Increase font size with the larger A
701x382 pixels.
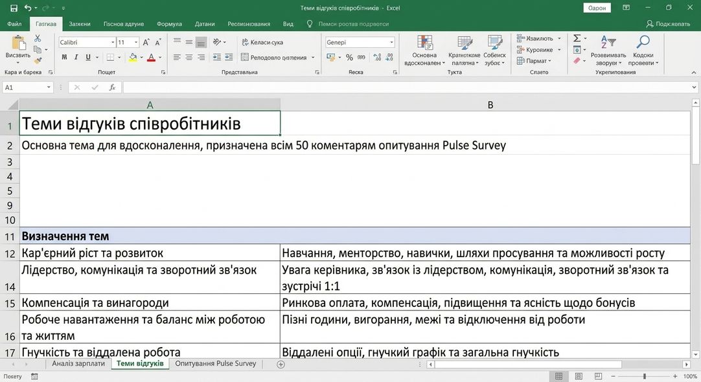coord(146,43)
